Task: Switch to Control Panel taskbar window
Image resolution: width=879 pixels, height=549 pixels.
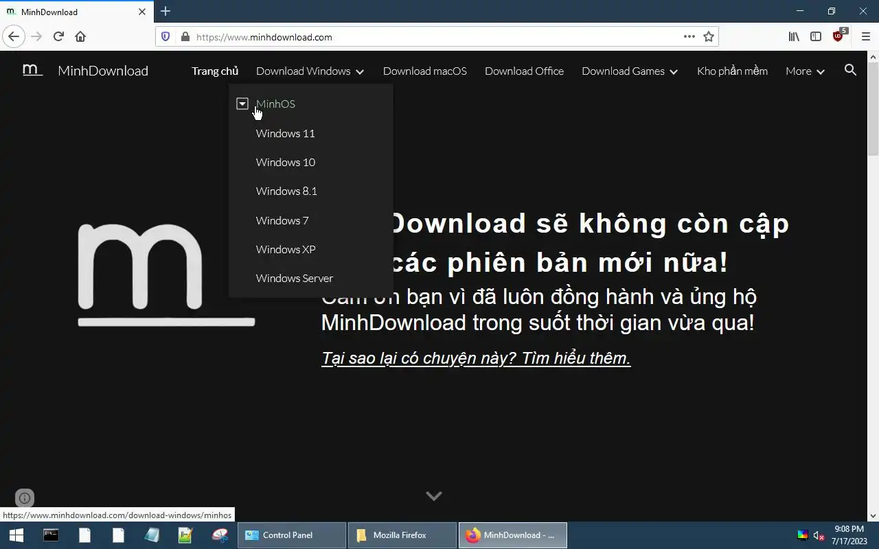Action: (x=292, y=535)
